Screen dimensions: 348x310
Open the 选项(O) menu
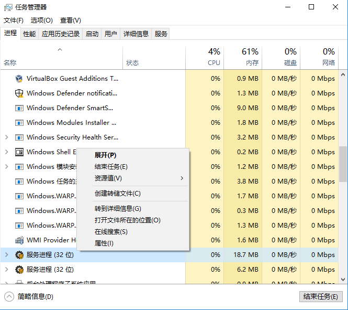[42, 20]
